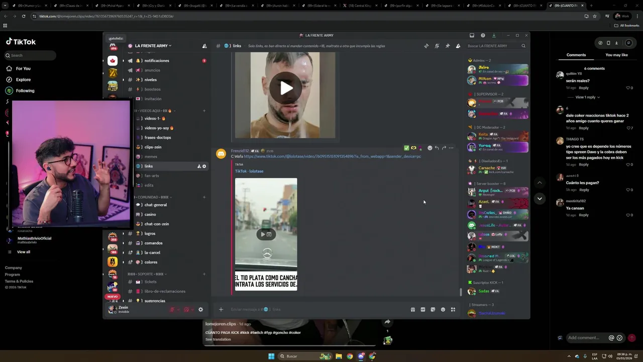The image size is (643, 362).
Task: Add green checkmark reaction to Frenzid112 message
Action: tap(406, 148)
